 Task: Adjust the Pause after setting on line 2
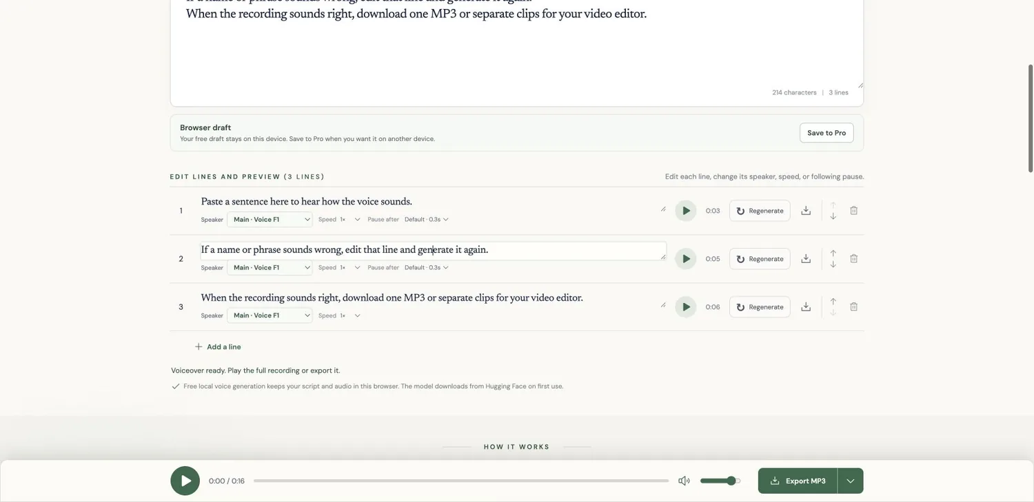[x=427, y=268]
